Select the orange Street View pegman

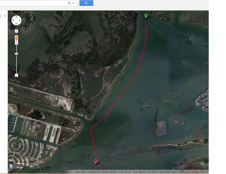tap(16, 38)
